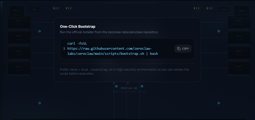255x120 pixels.
Task: Select the RAM-3 memory chip
Action: [x=19, y=68]
